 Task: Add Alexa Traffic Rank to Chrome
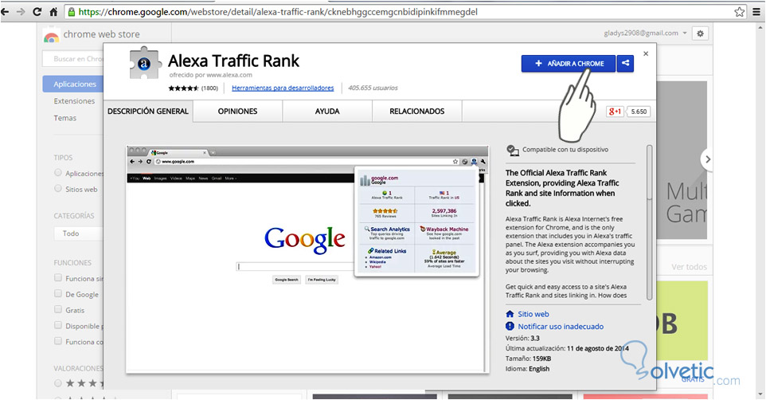[x=569, y=64]
